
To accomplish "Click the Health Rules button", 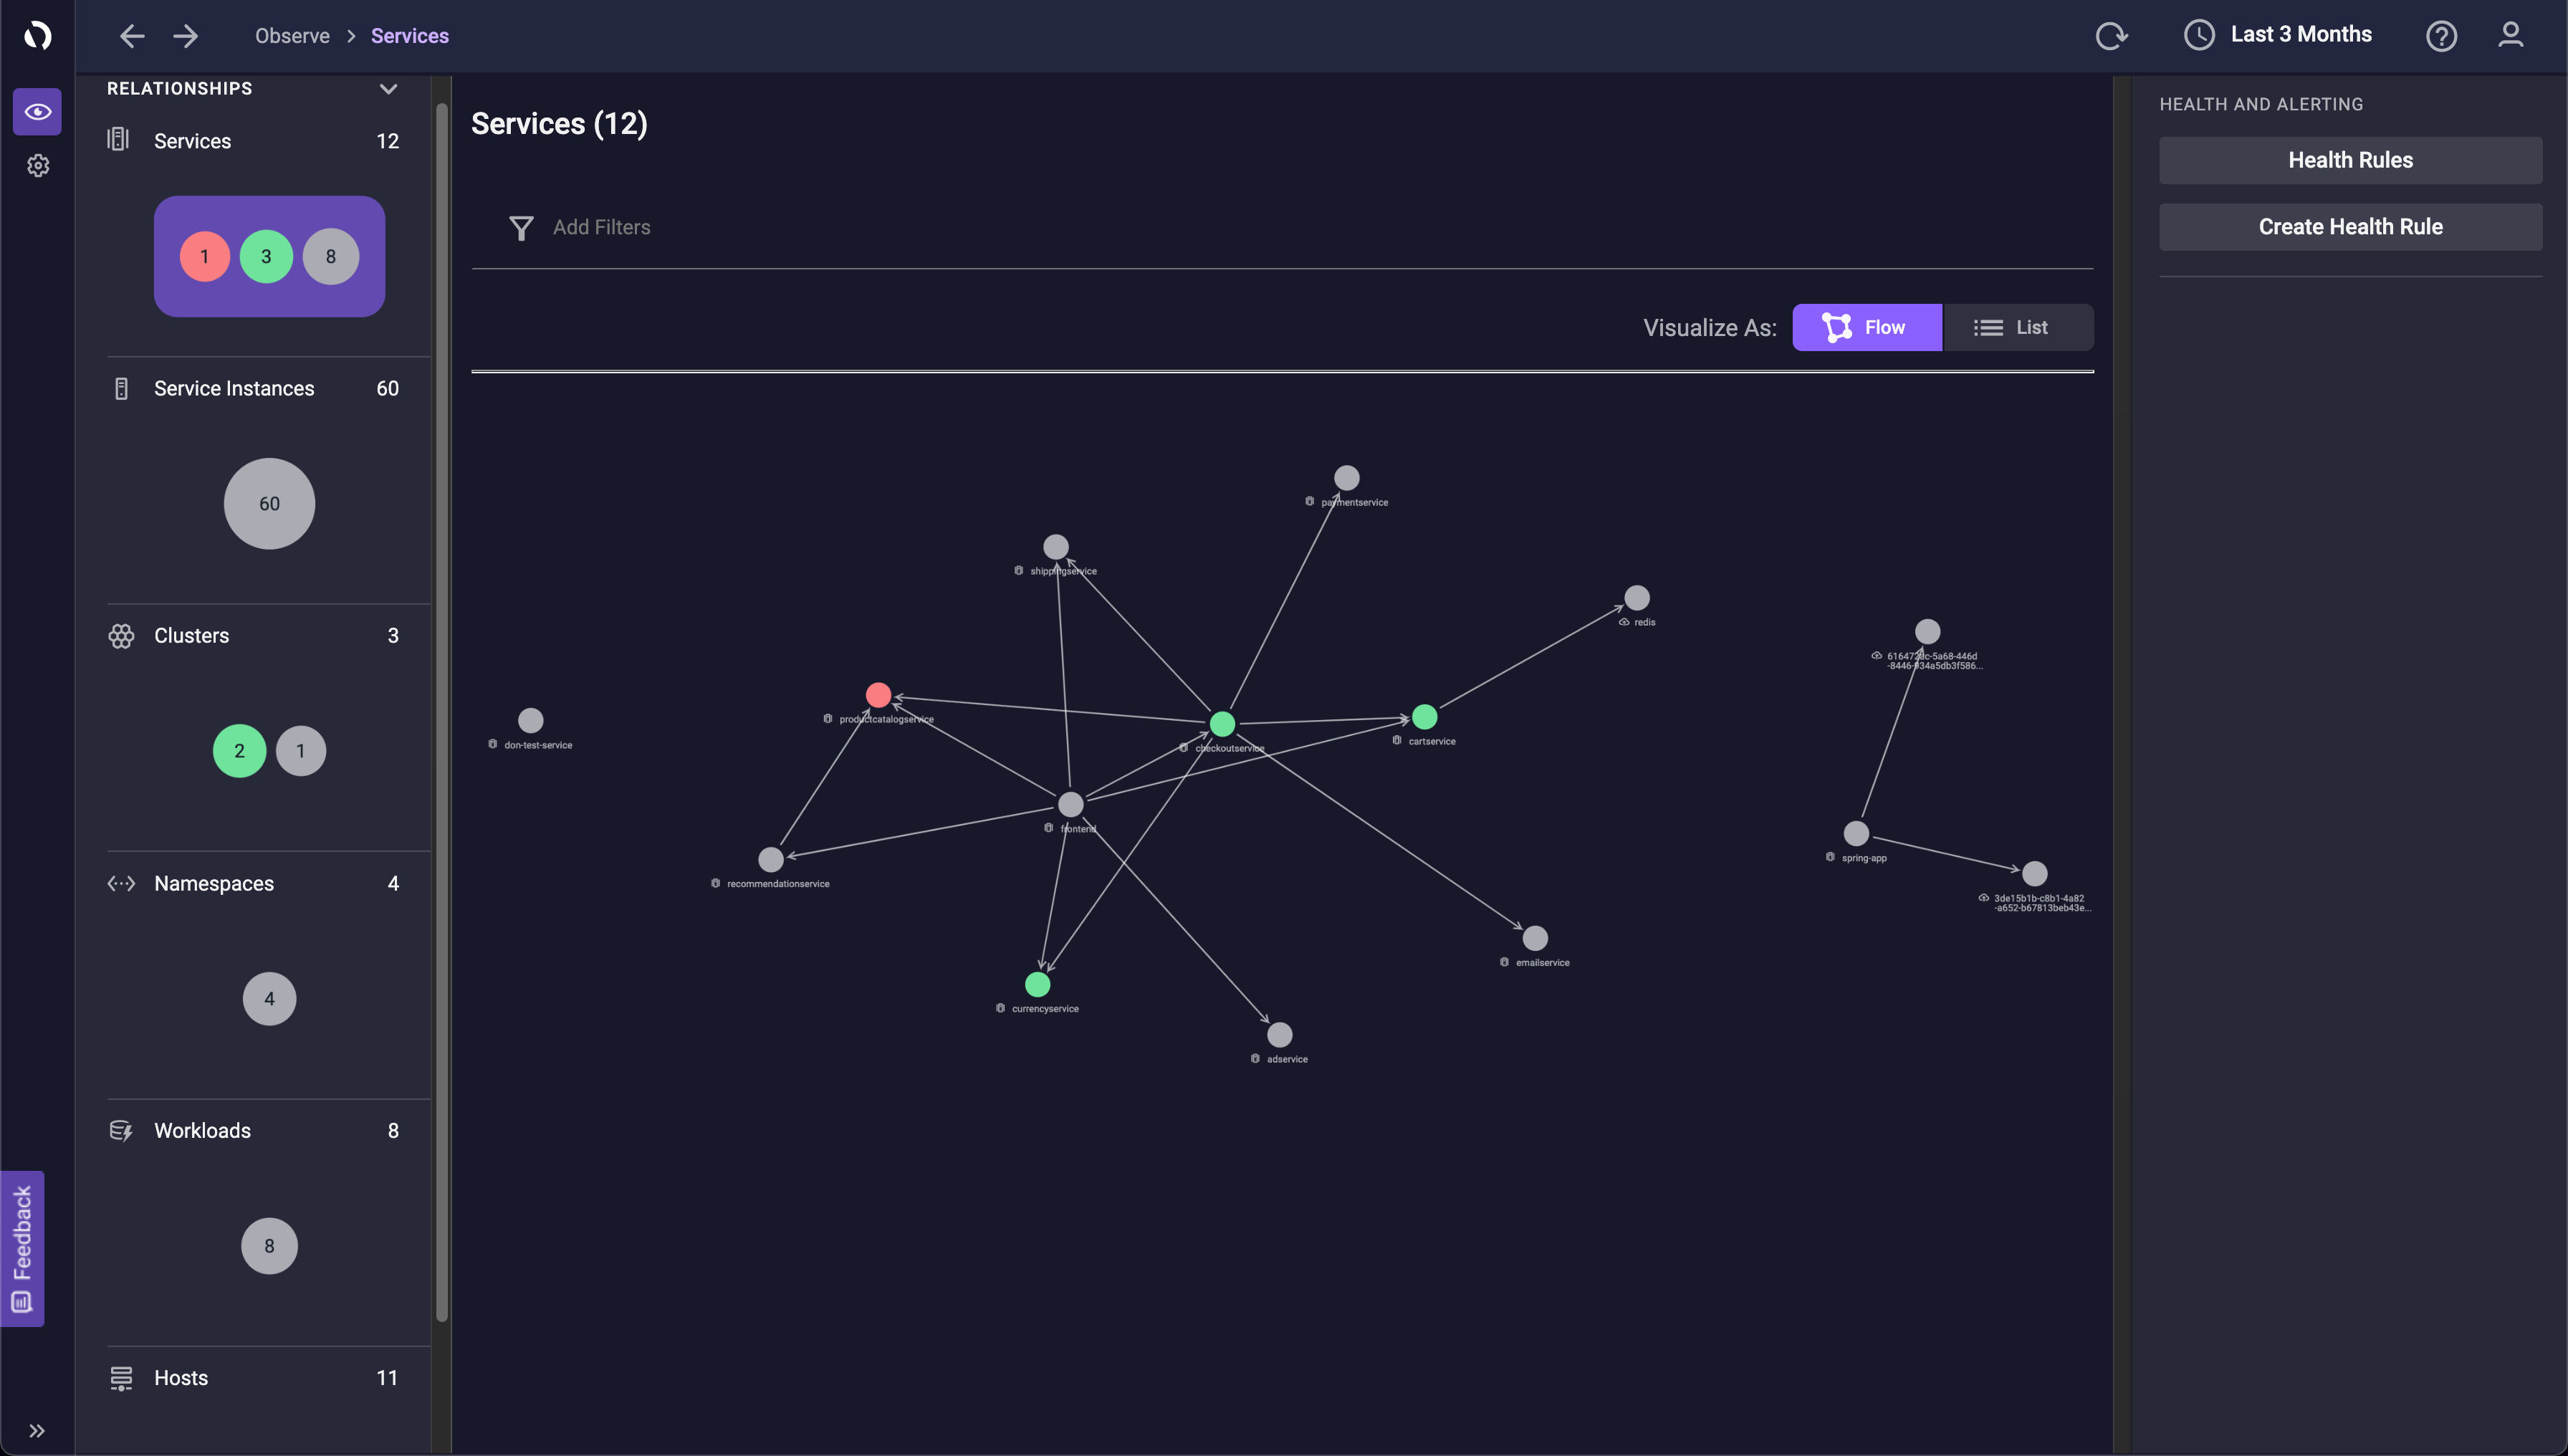I will tap(2350, 160).
